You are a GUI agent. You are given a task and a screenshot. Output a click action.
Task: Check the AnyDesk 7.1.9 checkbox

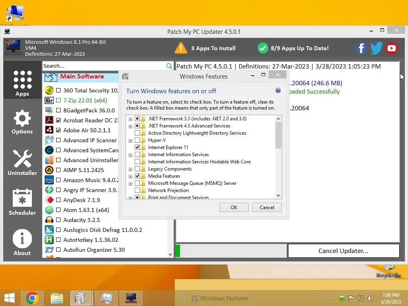(x=59, y=200)
